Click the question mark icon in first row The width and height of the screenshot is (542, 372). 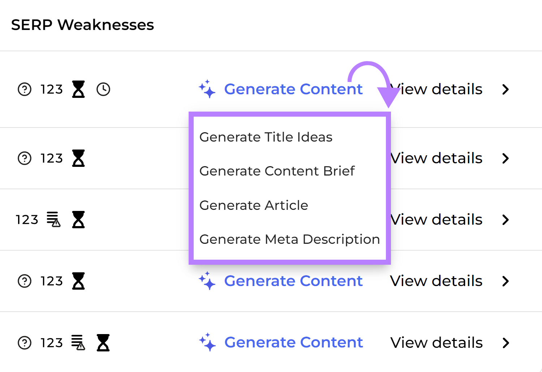[x=25, y=89]
